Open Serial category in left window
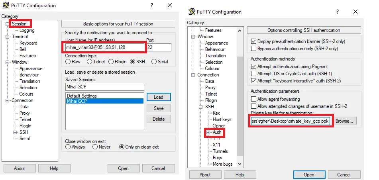The width and height of the screenshot is (379, 180). pos(24,139)
